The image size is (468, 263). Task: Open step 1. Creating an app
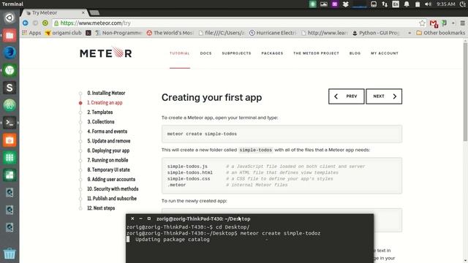(x=105, y=102)
